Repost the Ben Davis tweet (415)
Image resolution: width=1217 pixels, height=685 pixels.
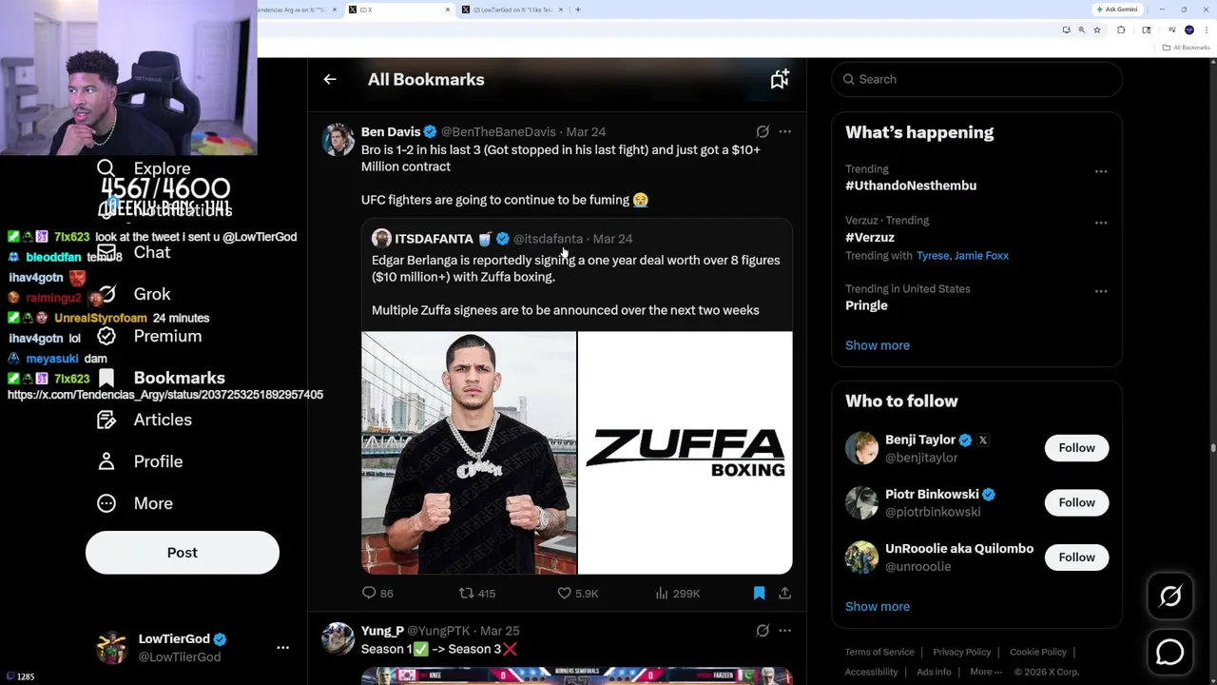(477, 593)
